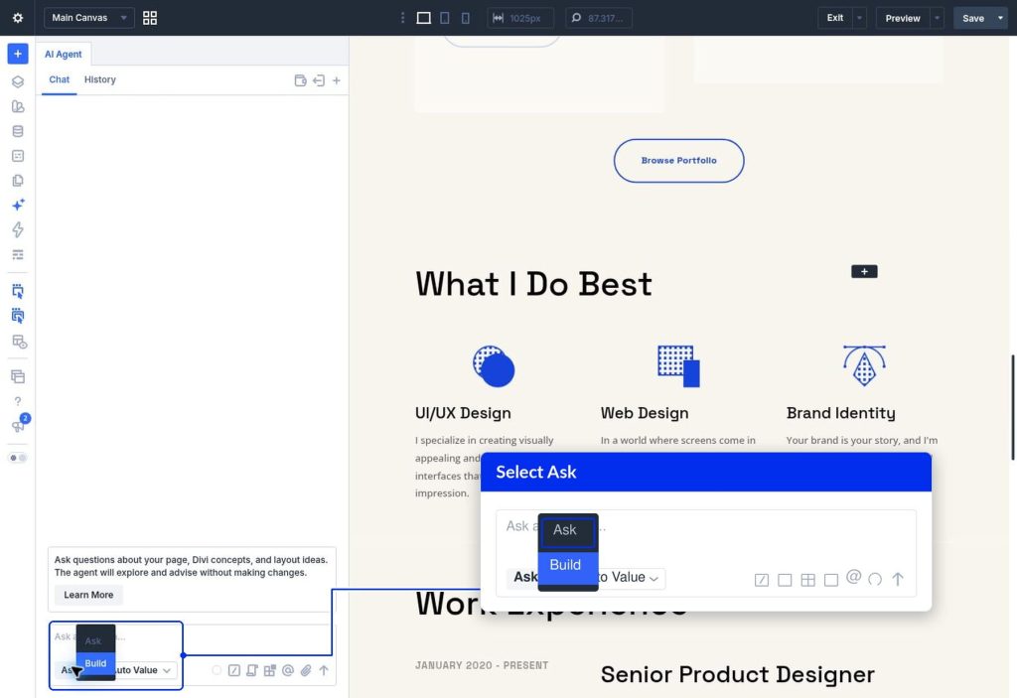The image size is (1017, 698).
Task: Click the Brand Identity pen graphic
Action: coord(864,365)
